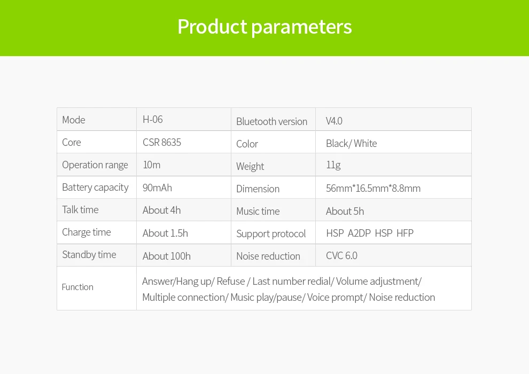Click the Operation range label

(x=95, y=165)
